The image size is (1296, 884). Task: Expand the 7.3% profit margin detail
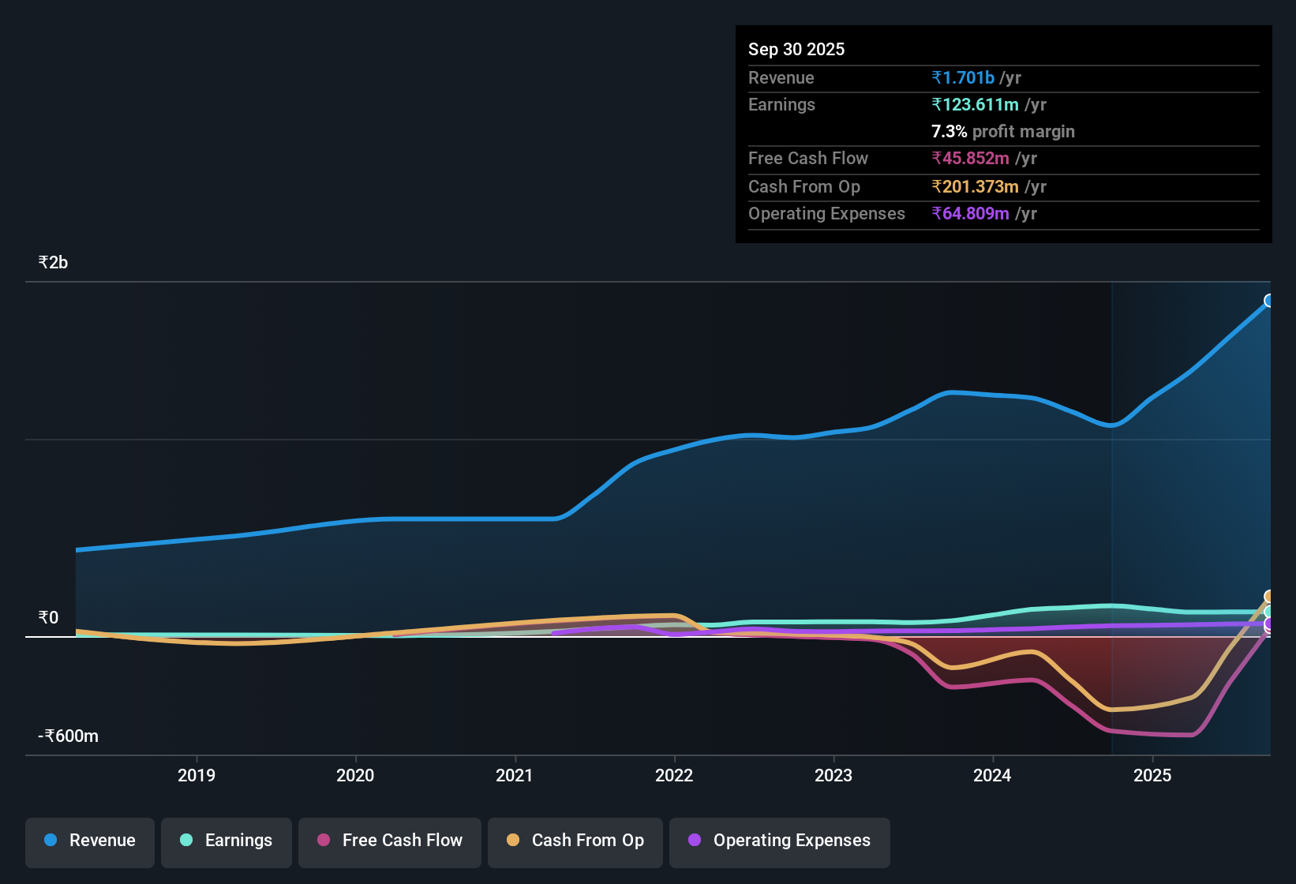point(1002,132)
